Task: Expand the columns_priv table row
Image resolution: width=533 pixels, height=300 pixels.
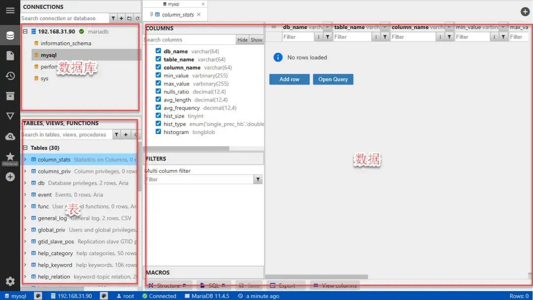Action: tap(25, 171)
